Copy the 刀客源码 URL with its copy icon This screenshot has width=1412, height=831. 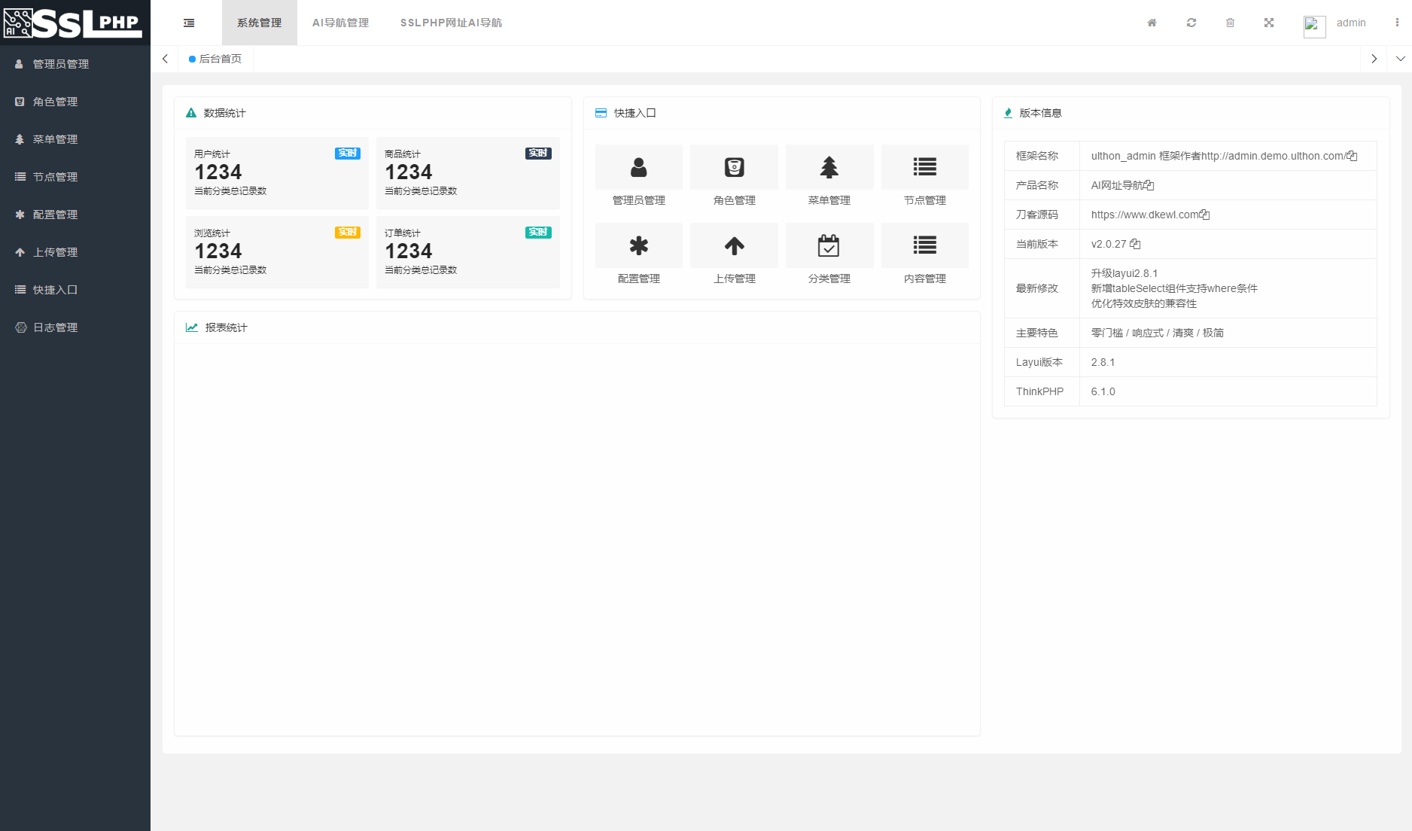[x=1206, y=215]
